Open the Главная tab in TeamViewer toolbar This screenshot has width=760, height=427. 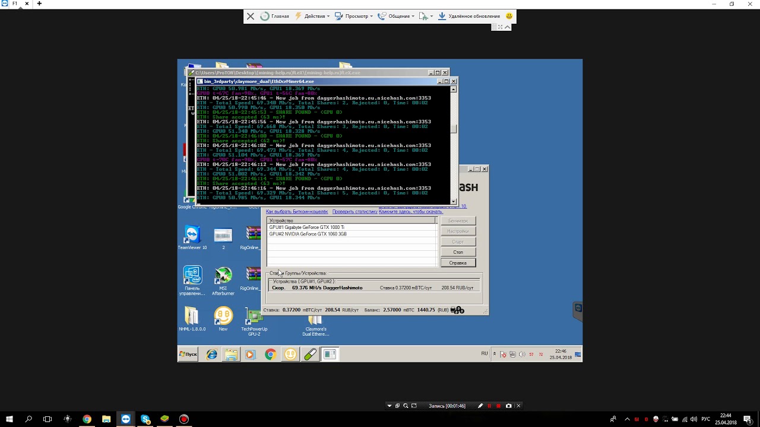tap(275, 17)
